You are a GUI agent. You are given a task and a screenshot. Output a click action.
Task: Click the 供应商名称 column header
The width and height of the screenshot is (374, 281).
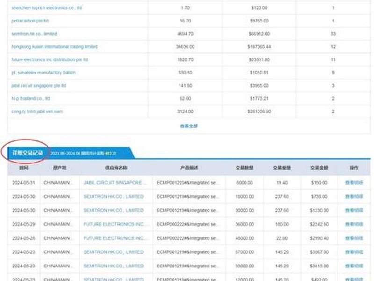pos(116,168)
